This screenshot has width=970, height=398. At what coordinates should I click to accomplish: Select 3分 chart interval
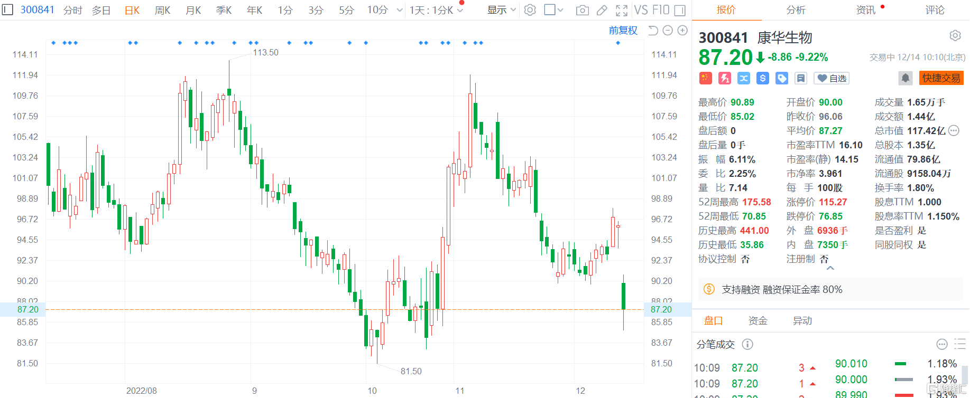click(x=316, y=10)
